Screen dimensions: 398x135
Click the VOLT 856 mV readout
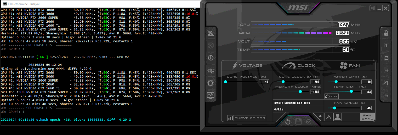[341, 41]
